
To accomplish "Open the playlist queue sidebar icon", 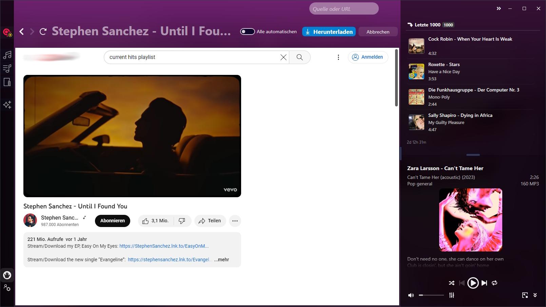I will [7, 68].
